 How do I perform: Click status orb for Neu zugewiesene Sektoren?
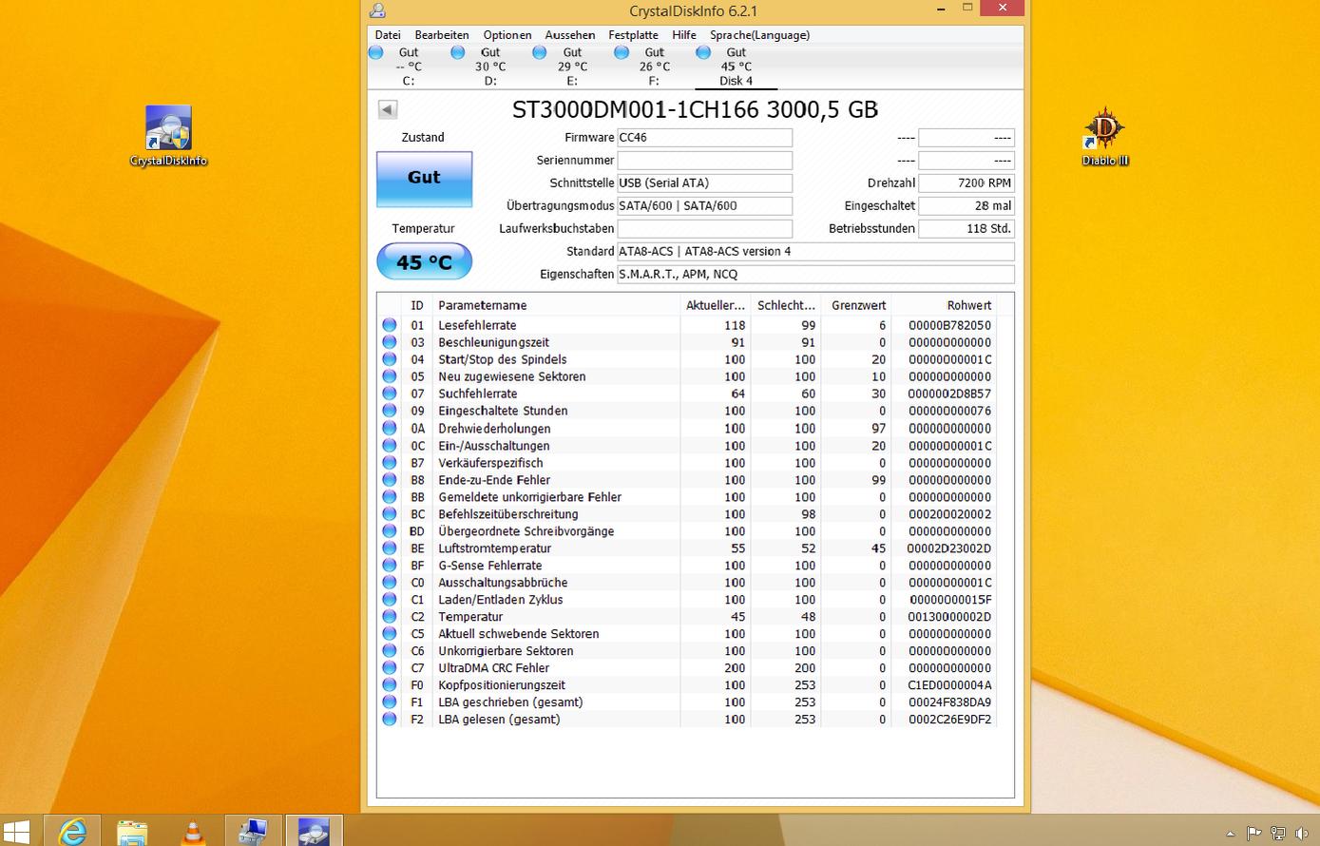(x=390, y=376)
